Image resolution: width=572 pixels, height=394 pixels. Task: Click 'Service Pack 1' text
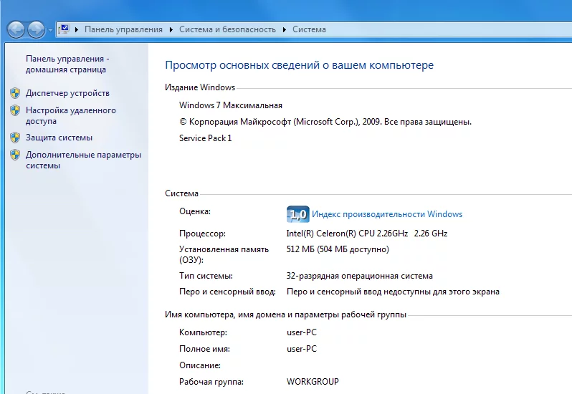[x=206, y=138]
